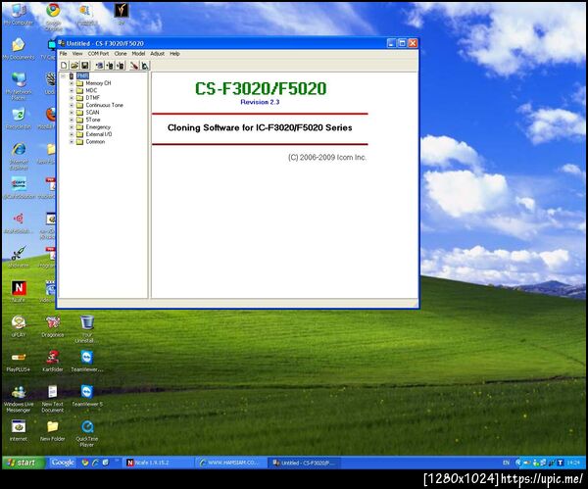
Task: Open TeamViewer 5 desktop icon
Action: pyautogui.click(x=86, y=395)
